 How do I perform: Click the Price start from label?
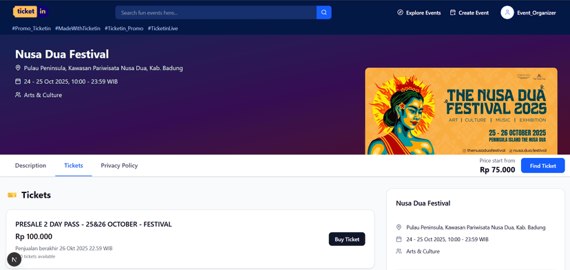pos(497,160)
